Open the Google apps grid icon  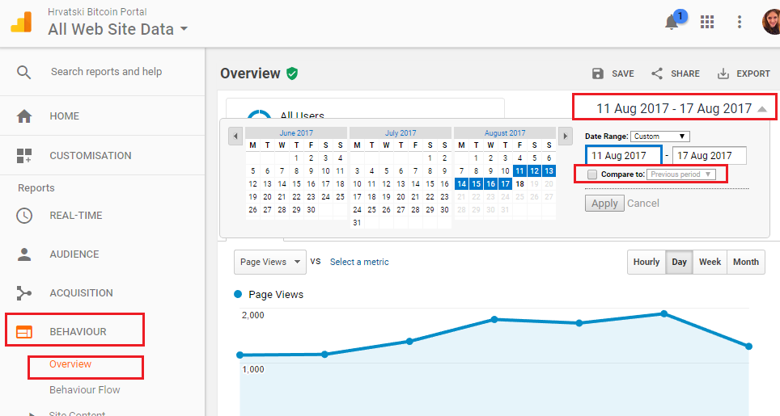(707, 23)
